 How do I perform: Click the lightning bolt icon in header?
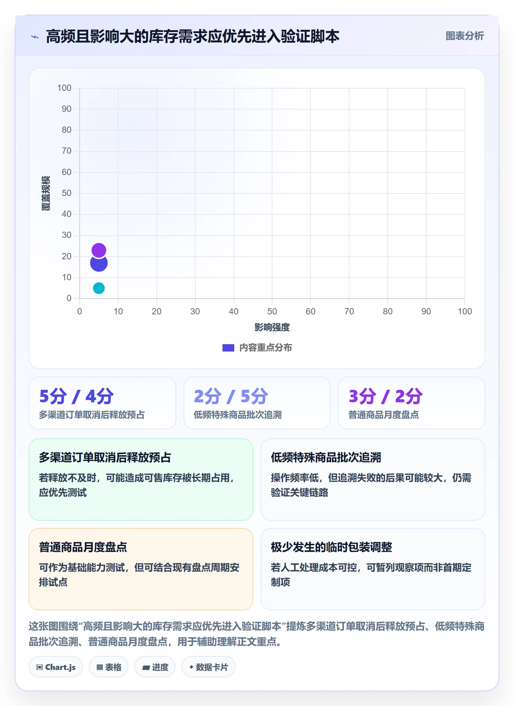tap(35, 37)
